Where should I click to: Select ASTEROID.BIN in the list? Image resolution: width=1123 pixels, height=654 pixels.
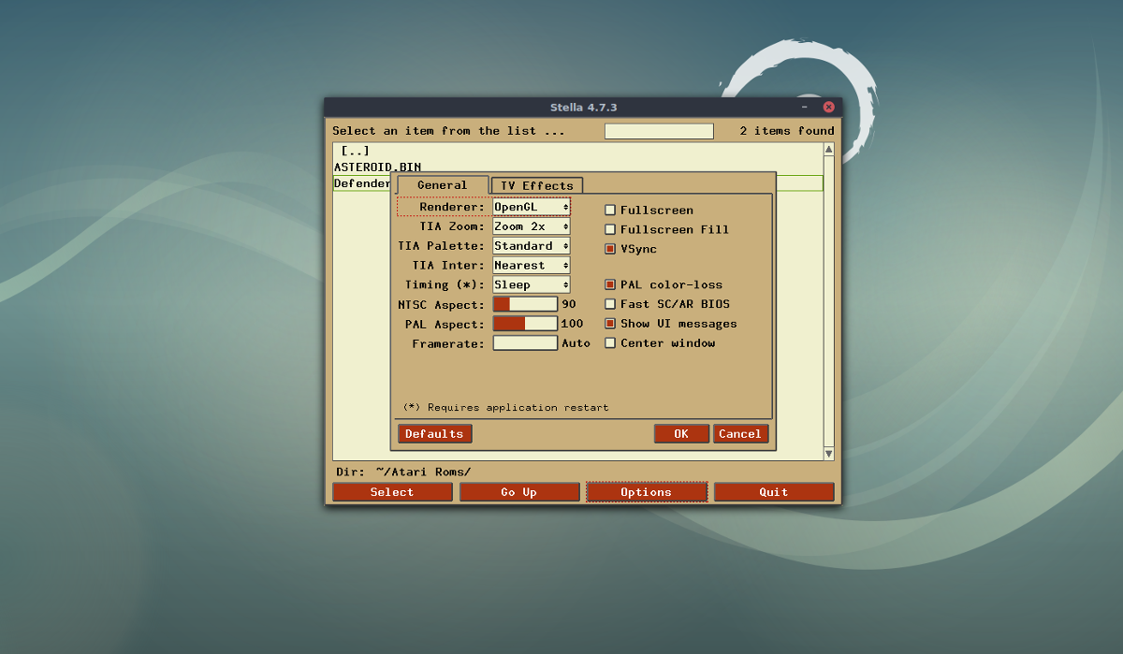[577, 167]
